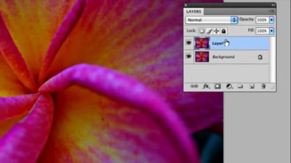Click the Opacity 100% value field
The image size is (291, 163).
click(262, 20)
